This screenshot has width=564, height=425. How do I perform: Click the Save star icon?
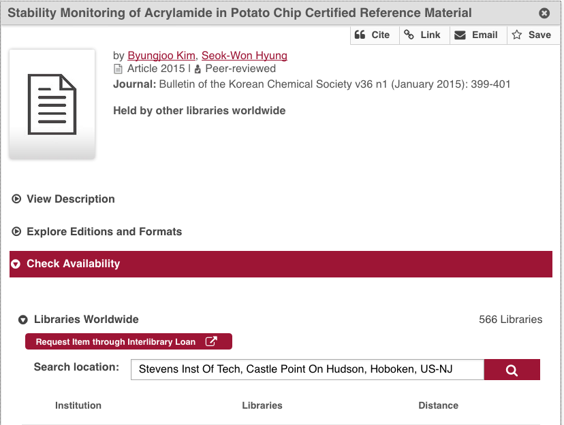point(517,35)
